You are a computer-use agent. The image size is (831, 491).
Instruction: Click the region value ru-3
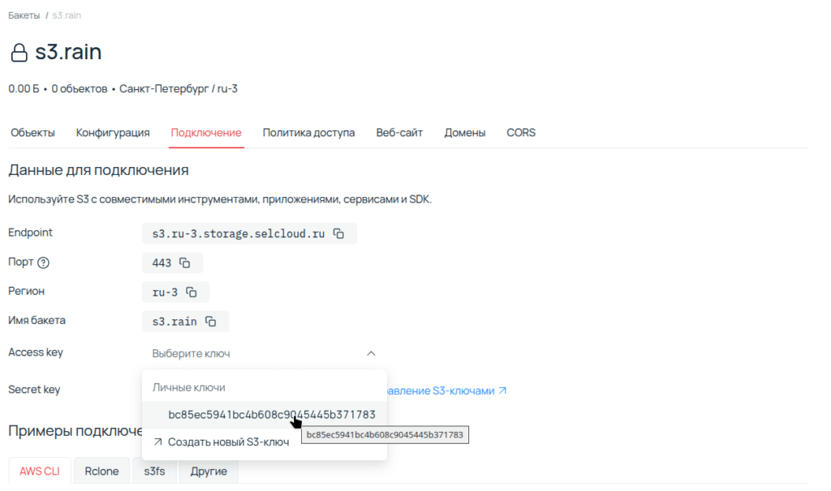[165, 292]
